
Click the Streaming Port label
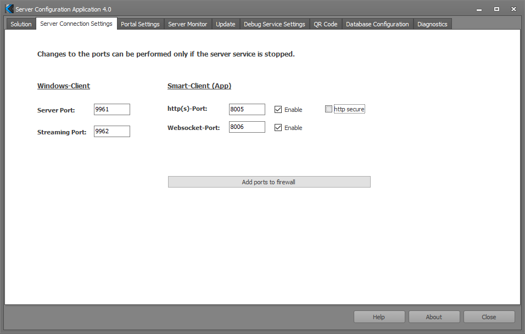(x=62, y=132)
